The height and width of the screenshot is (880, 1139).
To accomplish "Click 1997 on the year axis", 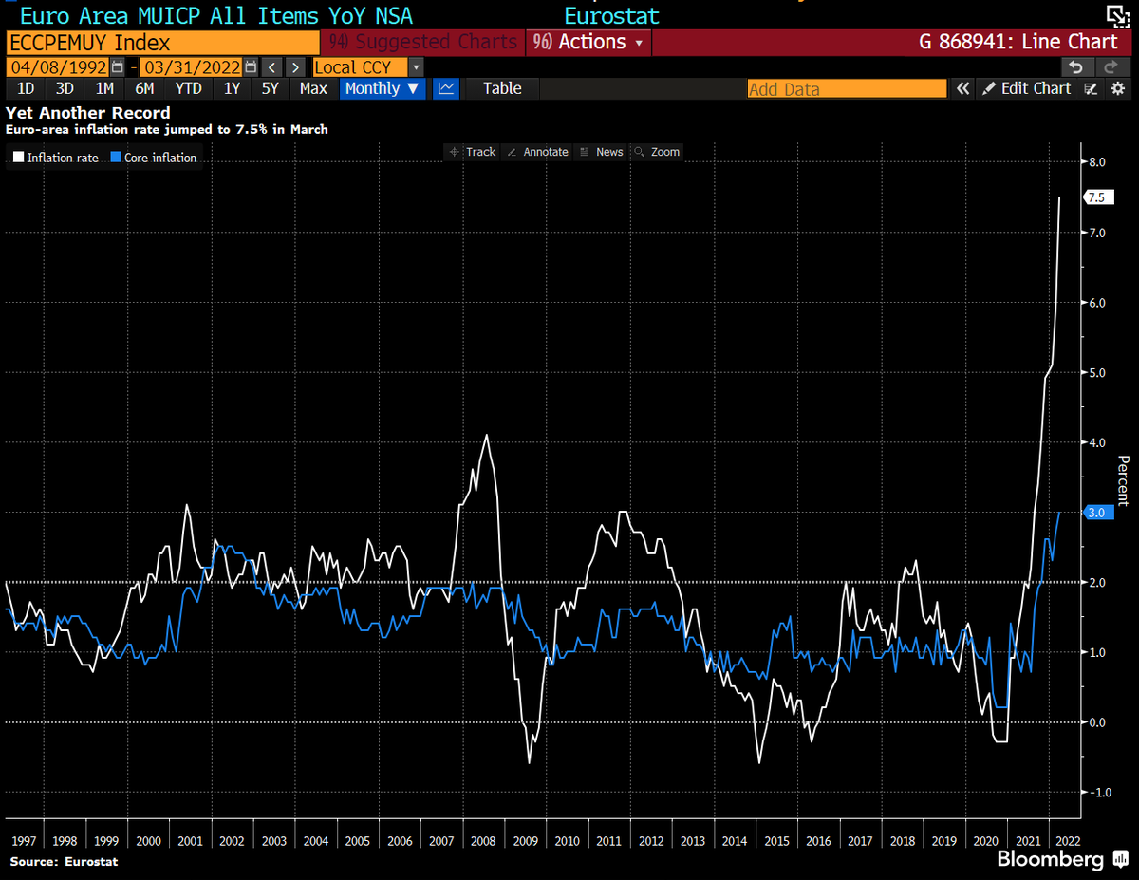I will pos(24,841).
